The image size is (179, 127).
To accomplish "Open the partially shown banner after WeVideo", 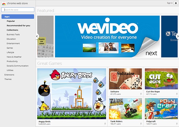I will (x=169, y=36).
